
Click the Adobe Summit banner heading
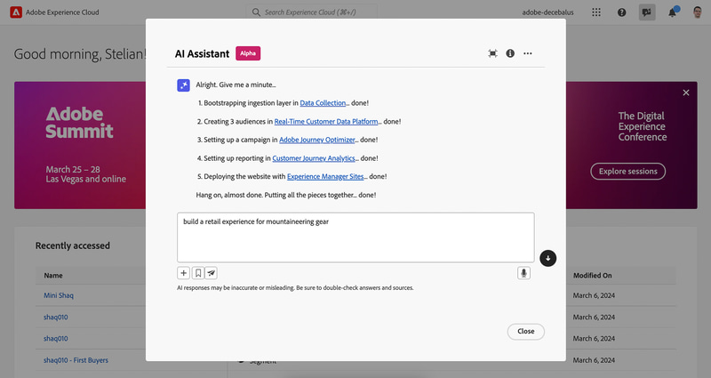point(79,123)
